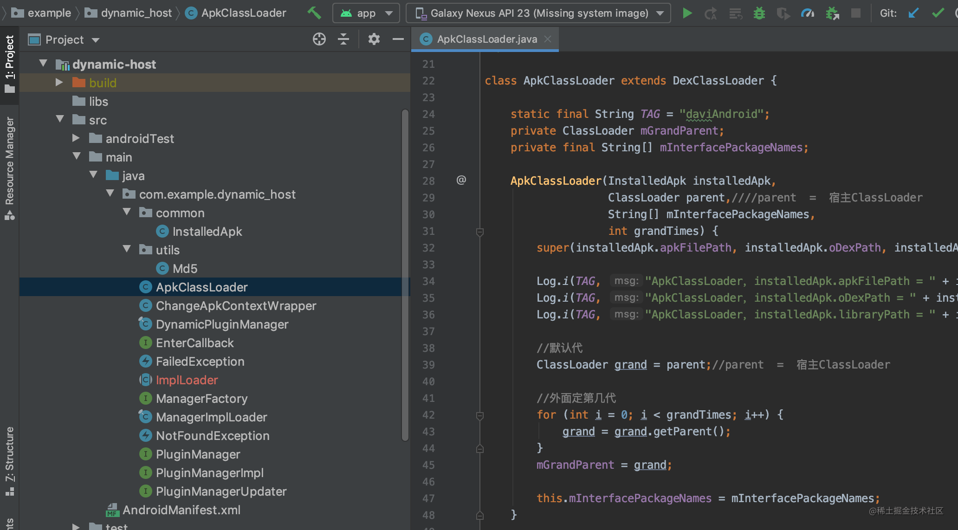Collapse the common package

[x=127, y=212]
